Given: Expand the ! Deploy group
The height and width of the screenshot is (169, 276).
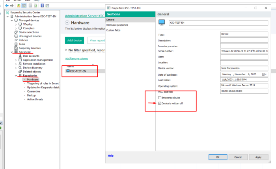Looking at the screenshot, I should [x=16, y=24].
